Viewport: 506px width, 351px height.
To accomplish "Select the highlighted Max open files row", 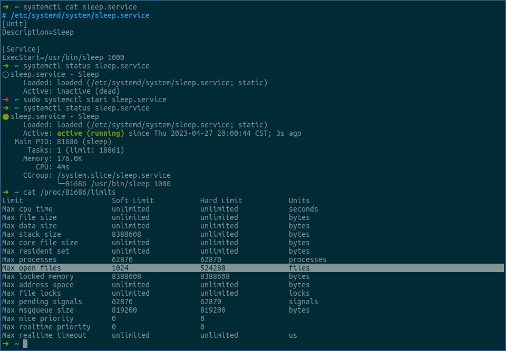I will (253, 268).
